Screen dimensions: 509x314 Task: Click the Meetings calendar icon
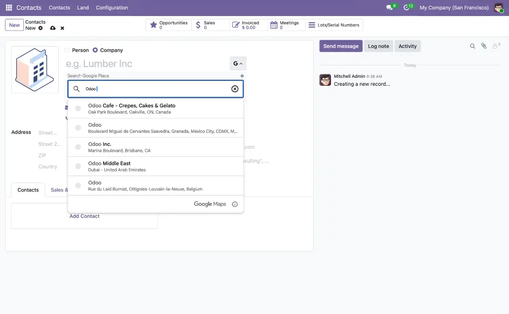click(274, 25)
